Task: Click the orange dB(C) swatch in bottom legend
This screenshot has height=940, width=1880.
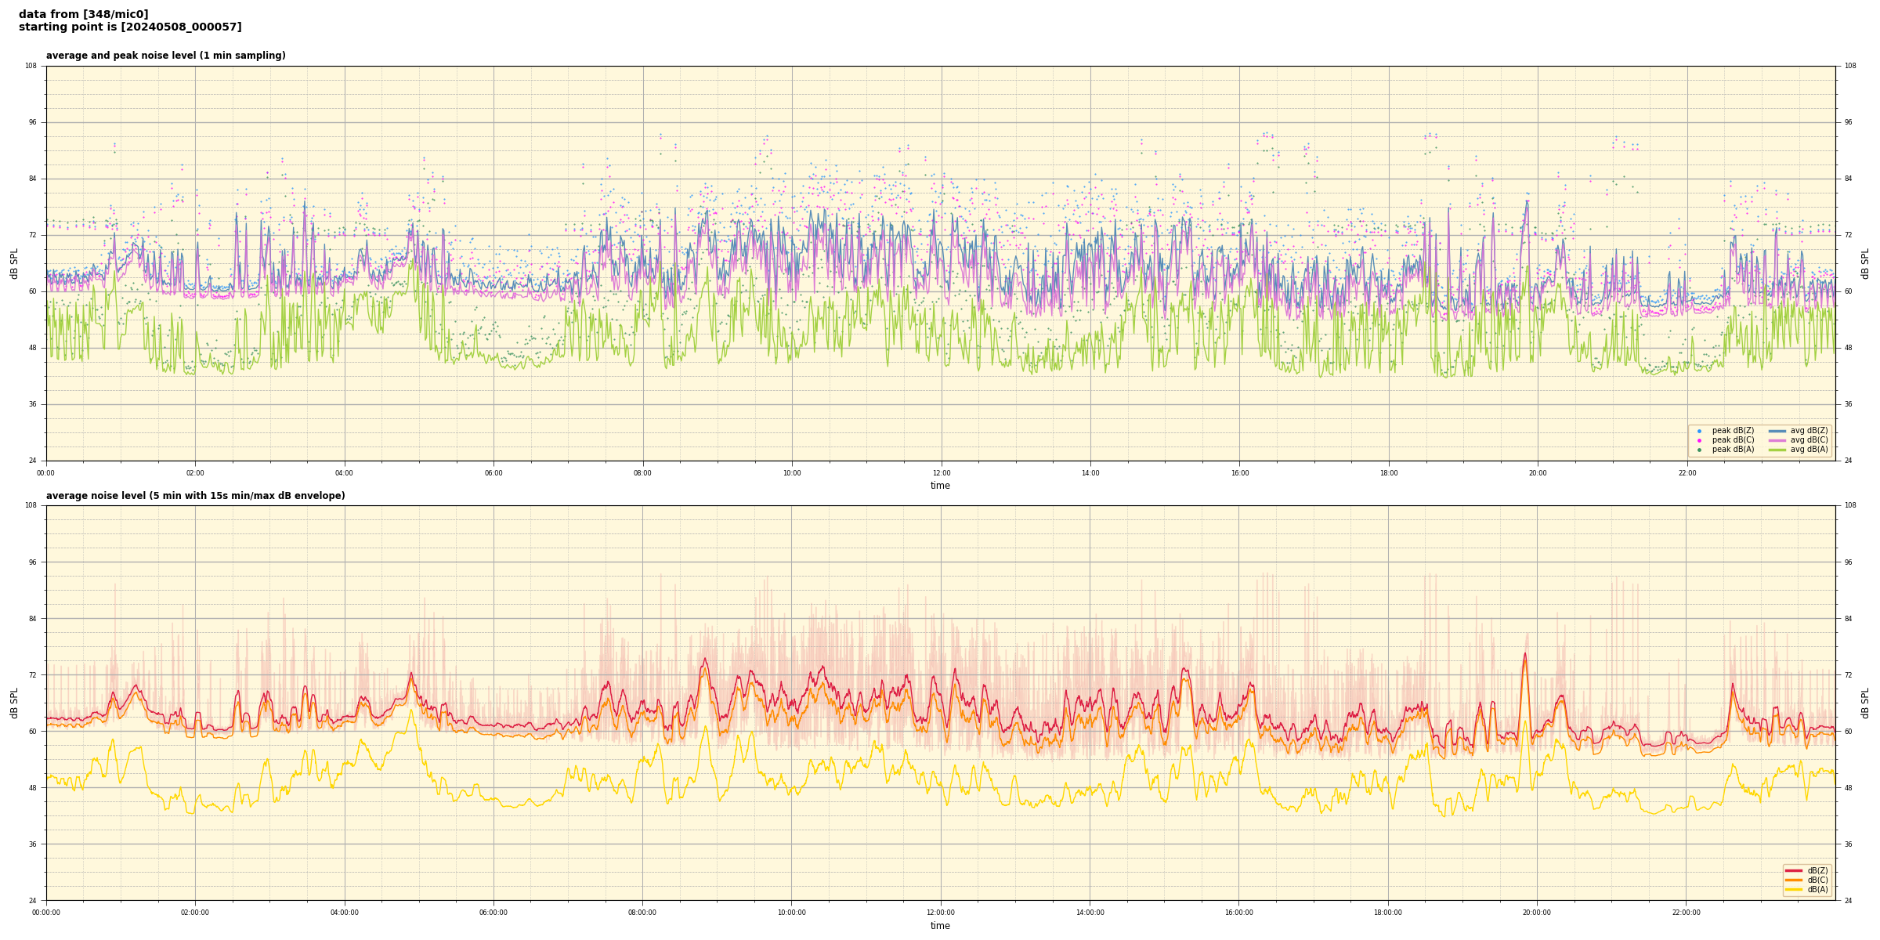Action: click(x=1793, y=880)
